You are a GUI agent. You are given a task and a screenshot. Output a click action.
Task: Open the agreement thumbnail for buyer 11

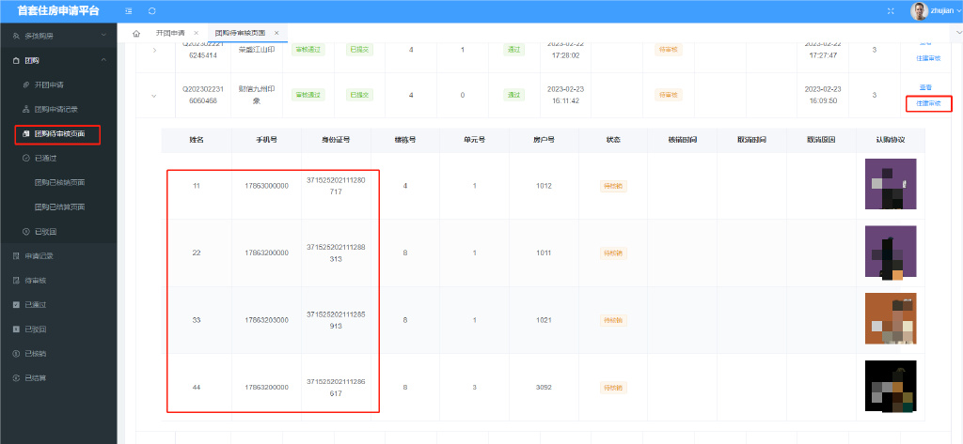pyautogui.click(x=890, y=185)
